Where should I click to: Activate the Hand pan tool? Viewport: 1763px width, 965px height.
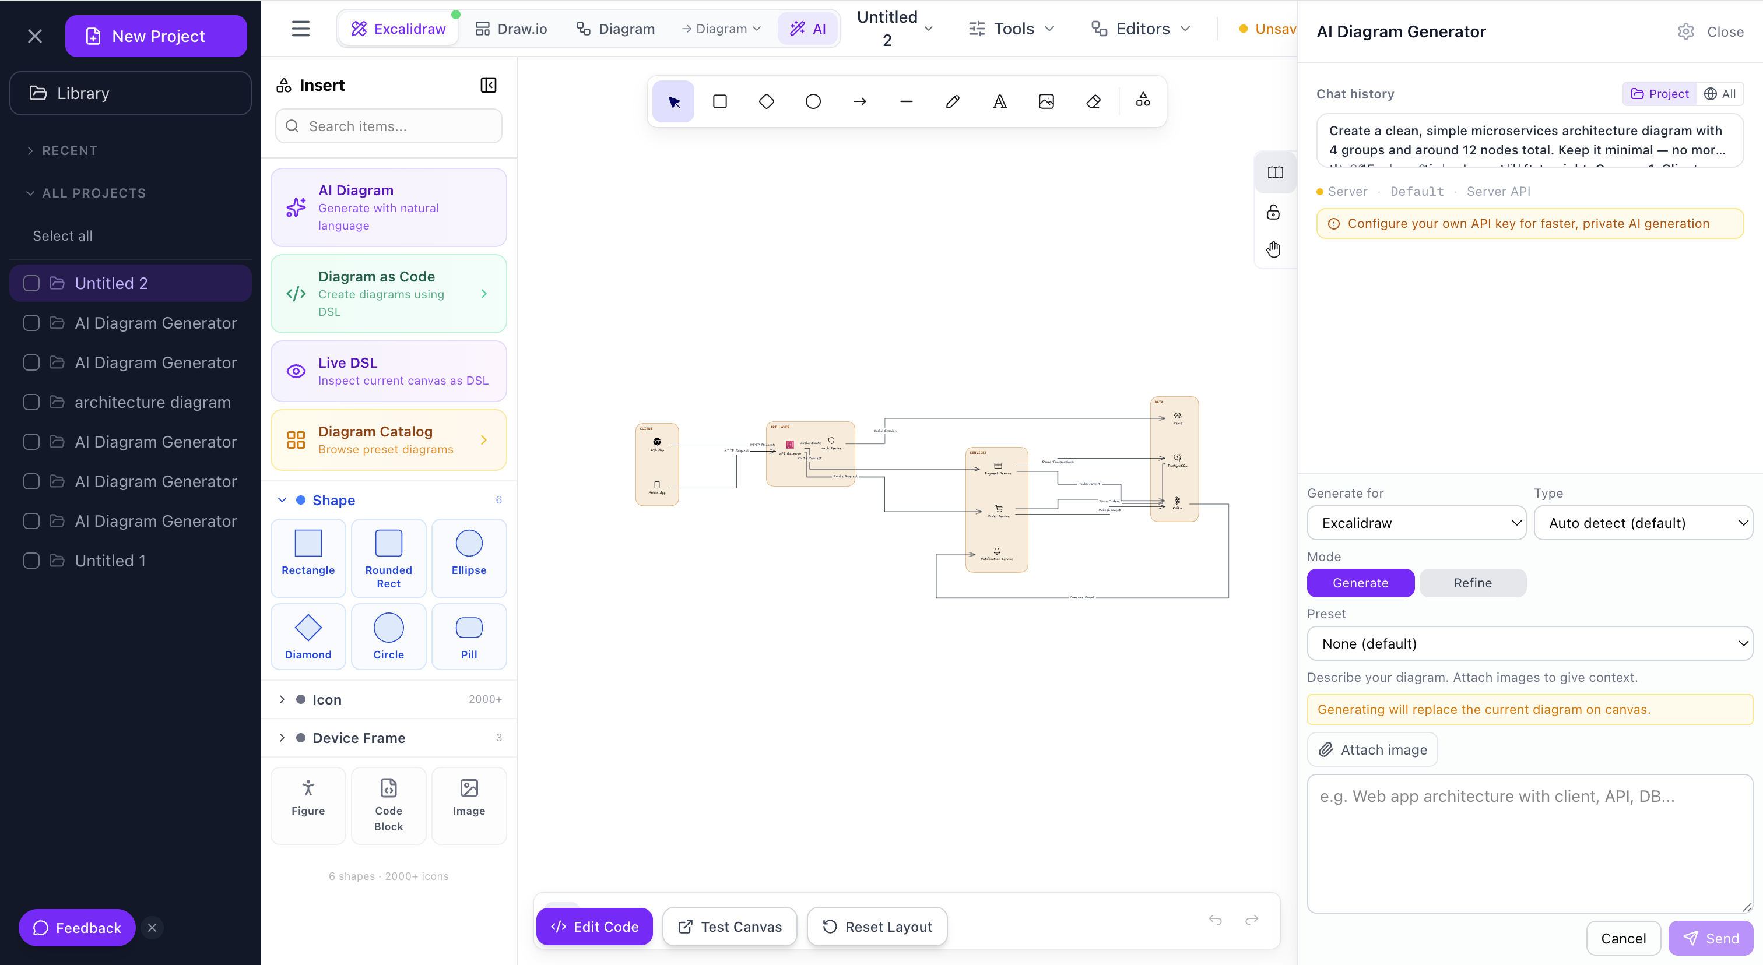[1273, 249]
